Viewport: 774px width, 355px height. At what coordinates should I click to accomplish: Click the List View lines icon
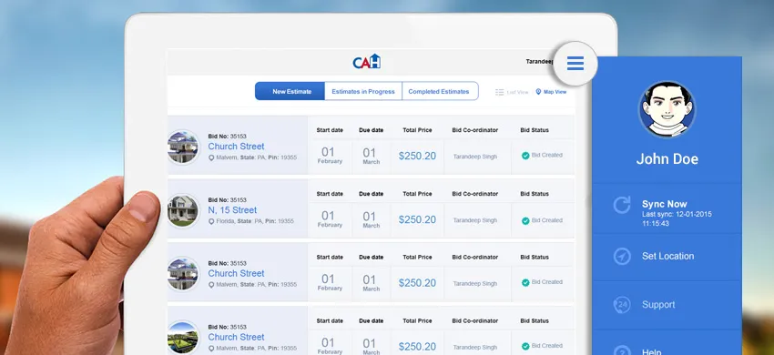pyautogui.click(x=500, y=92)
